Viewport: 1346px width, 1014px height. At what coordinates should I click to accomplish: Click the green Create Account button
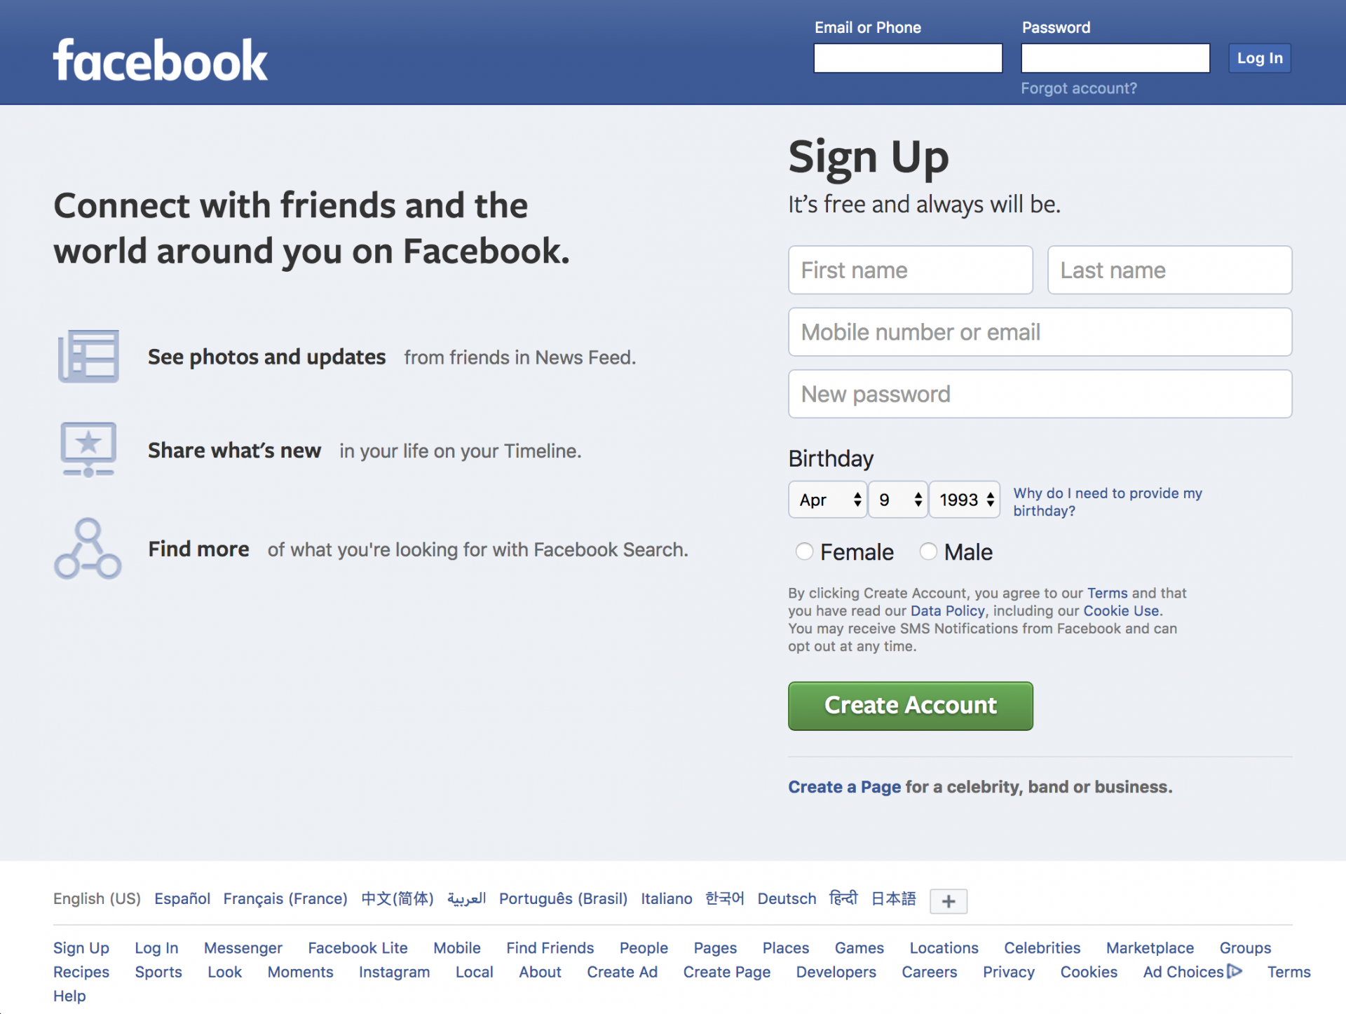(910, 706)
